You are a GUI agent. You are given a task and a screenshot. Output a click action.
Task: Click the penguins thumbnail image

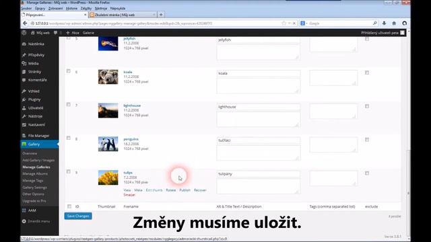[108, 144]
